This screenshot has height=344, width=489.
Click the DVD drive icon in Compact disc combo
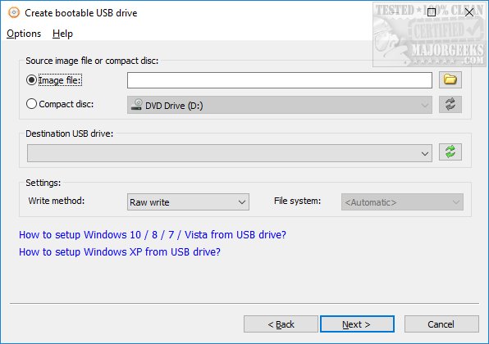click(x=136, y=105)
